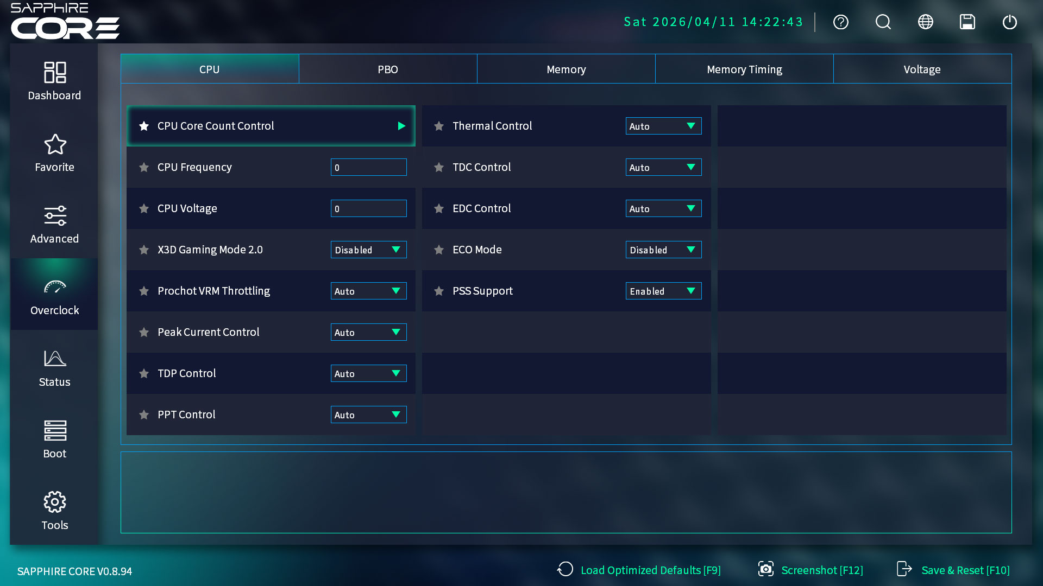Open the Boot settings section
The width and height of the screenshot is (1043, 586).
(54, 439)
